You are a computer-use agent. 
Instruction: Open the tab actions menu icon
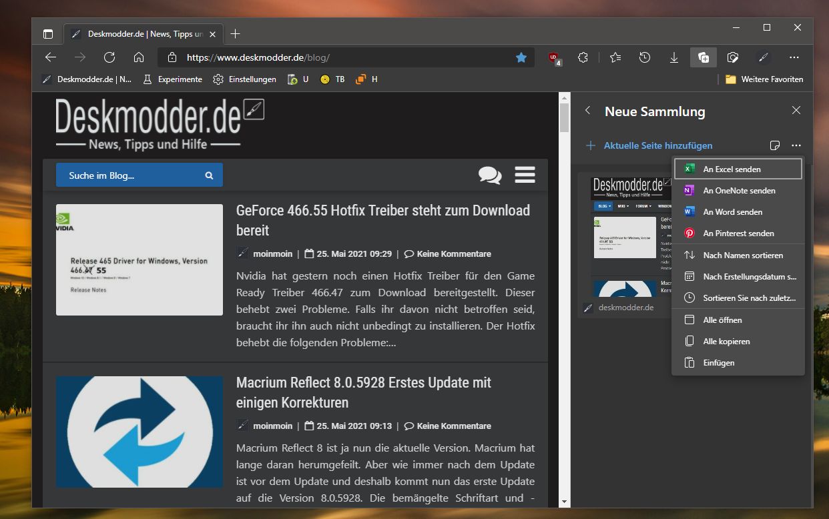click(x=48, y=34)
